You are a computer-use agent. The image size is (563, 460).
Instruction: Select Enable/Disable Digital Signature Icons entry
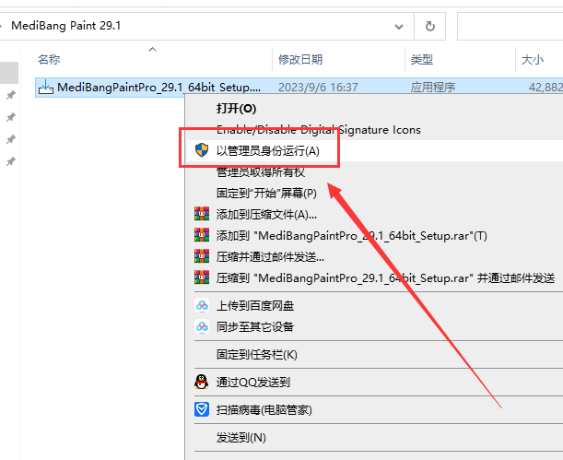[x=319, y=130]
